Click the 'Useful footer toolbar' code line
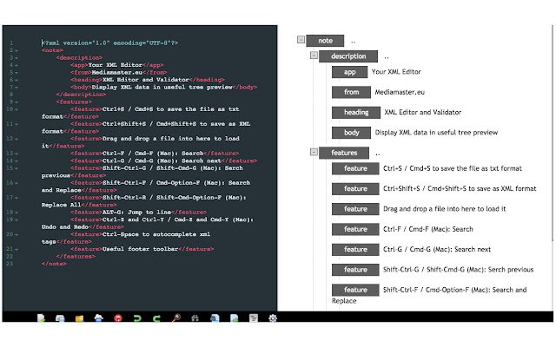Screen dimensions: 556x347 pyautogui.click(x=142, y=249)
